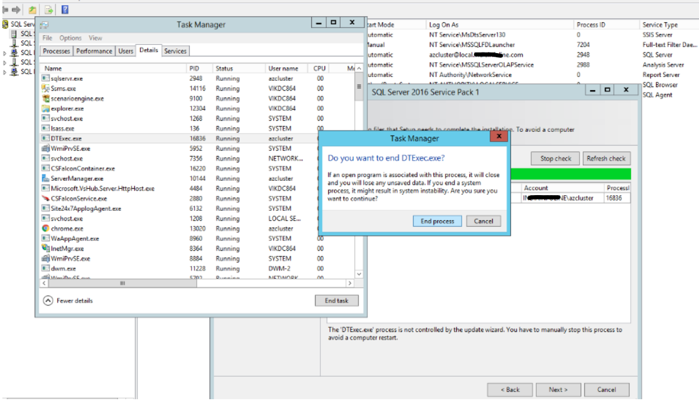The height and width of the screenshot is (401, 699).
Task: Click Cancel in SQL Server setup wizard
Action: 607,390
